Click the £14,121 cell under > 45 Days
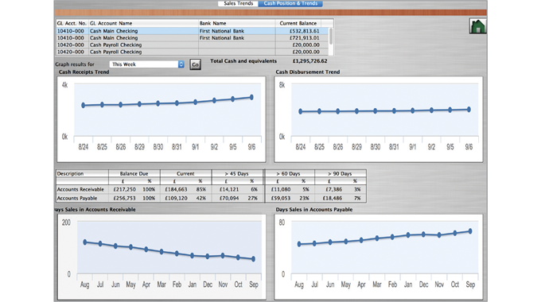 [x=229, y=189]
